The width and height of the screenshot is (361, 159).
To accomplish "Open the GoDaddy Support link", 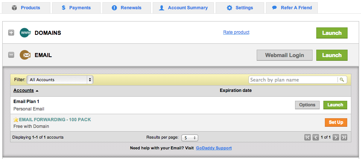I will coord(214,148).
